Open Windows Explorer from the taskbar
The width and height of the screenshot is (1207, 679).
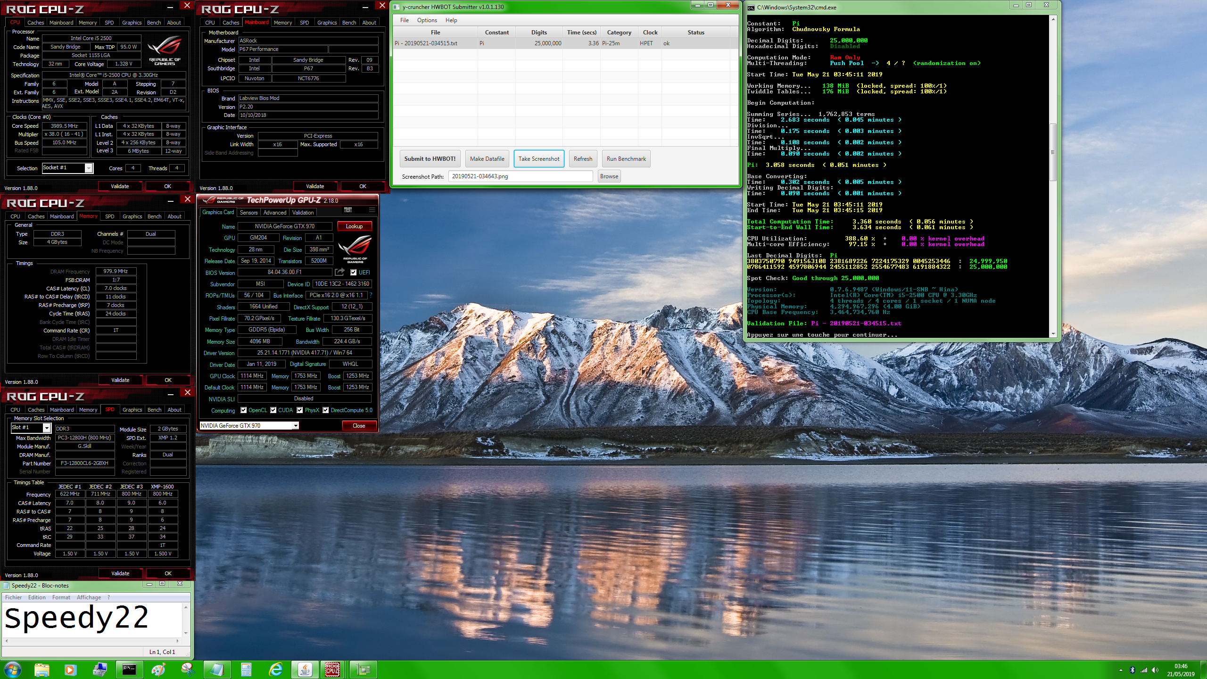coord(42,670)
